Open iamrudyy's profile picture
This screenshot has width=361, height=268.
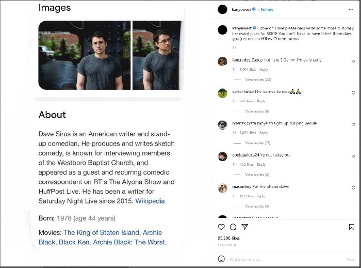222,61
